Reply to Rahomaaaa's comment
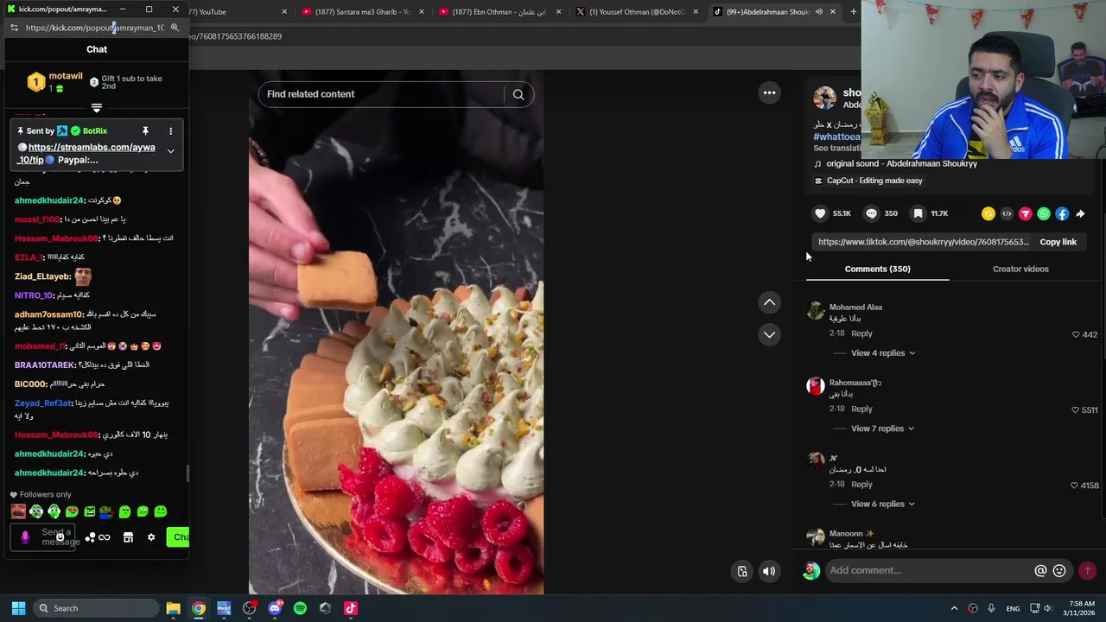 861,409
